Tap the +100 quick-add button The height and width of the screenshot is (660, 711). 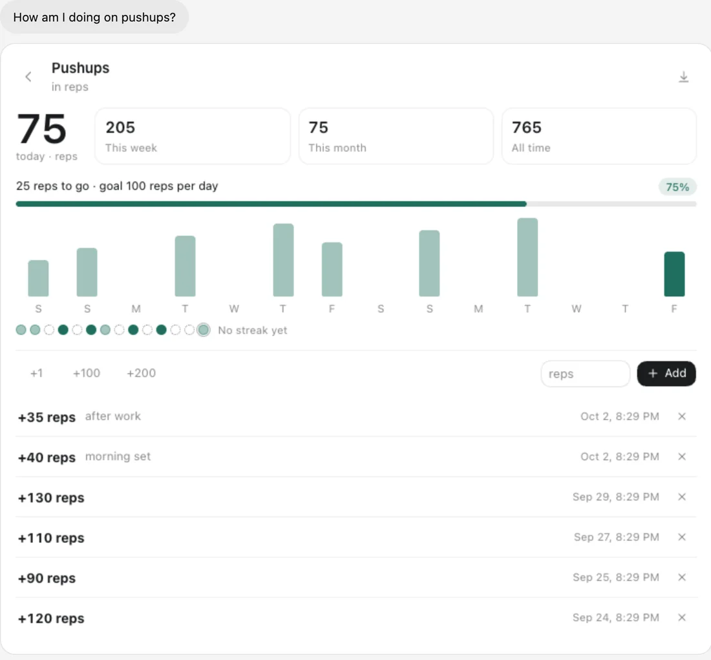point(87,374)
